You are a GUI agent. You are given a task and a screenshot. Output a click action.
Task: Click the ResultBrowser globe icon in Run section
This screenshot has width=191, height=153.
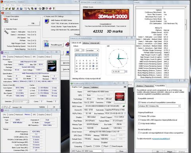pyautogui.click(x=47, y=45)
